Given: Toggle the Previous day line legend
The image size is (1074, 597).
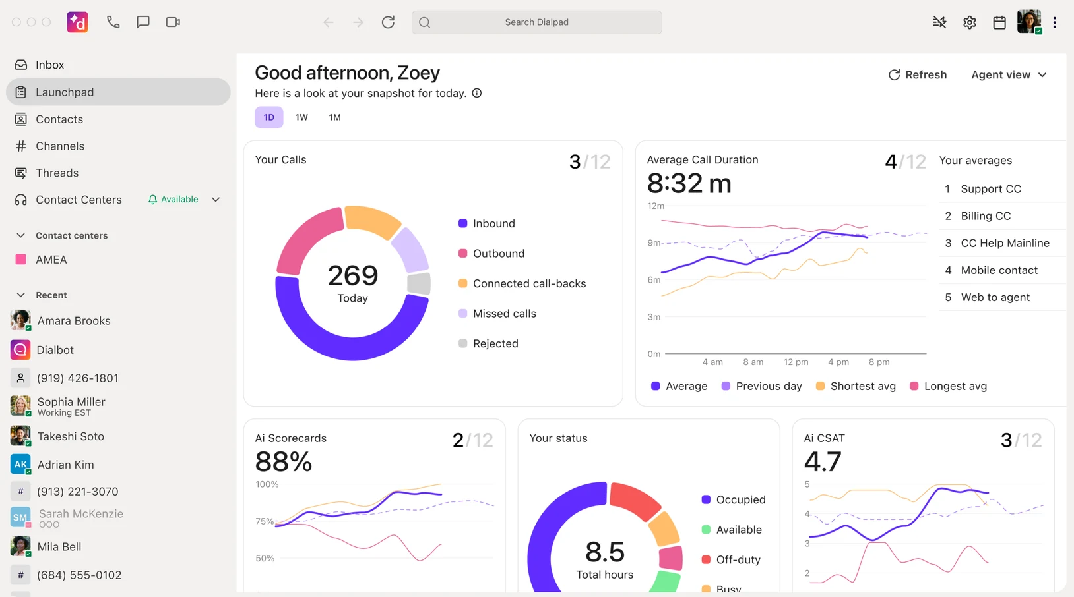Looking at the screenshot, I should pos(761,386).
